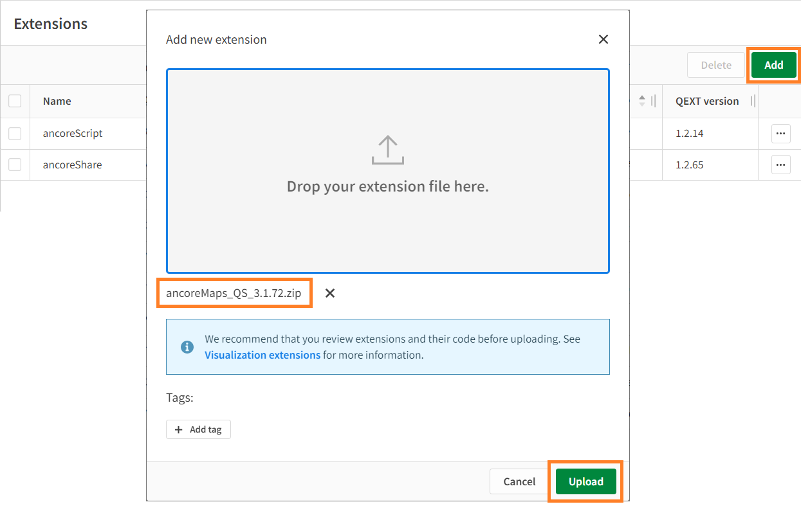Image resolution: width=801 pixels, height=511 pixels.
Task: Open the Visualization extensions link
Action: click(x=262, y=355)
